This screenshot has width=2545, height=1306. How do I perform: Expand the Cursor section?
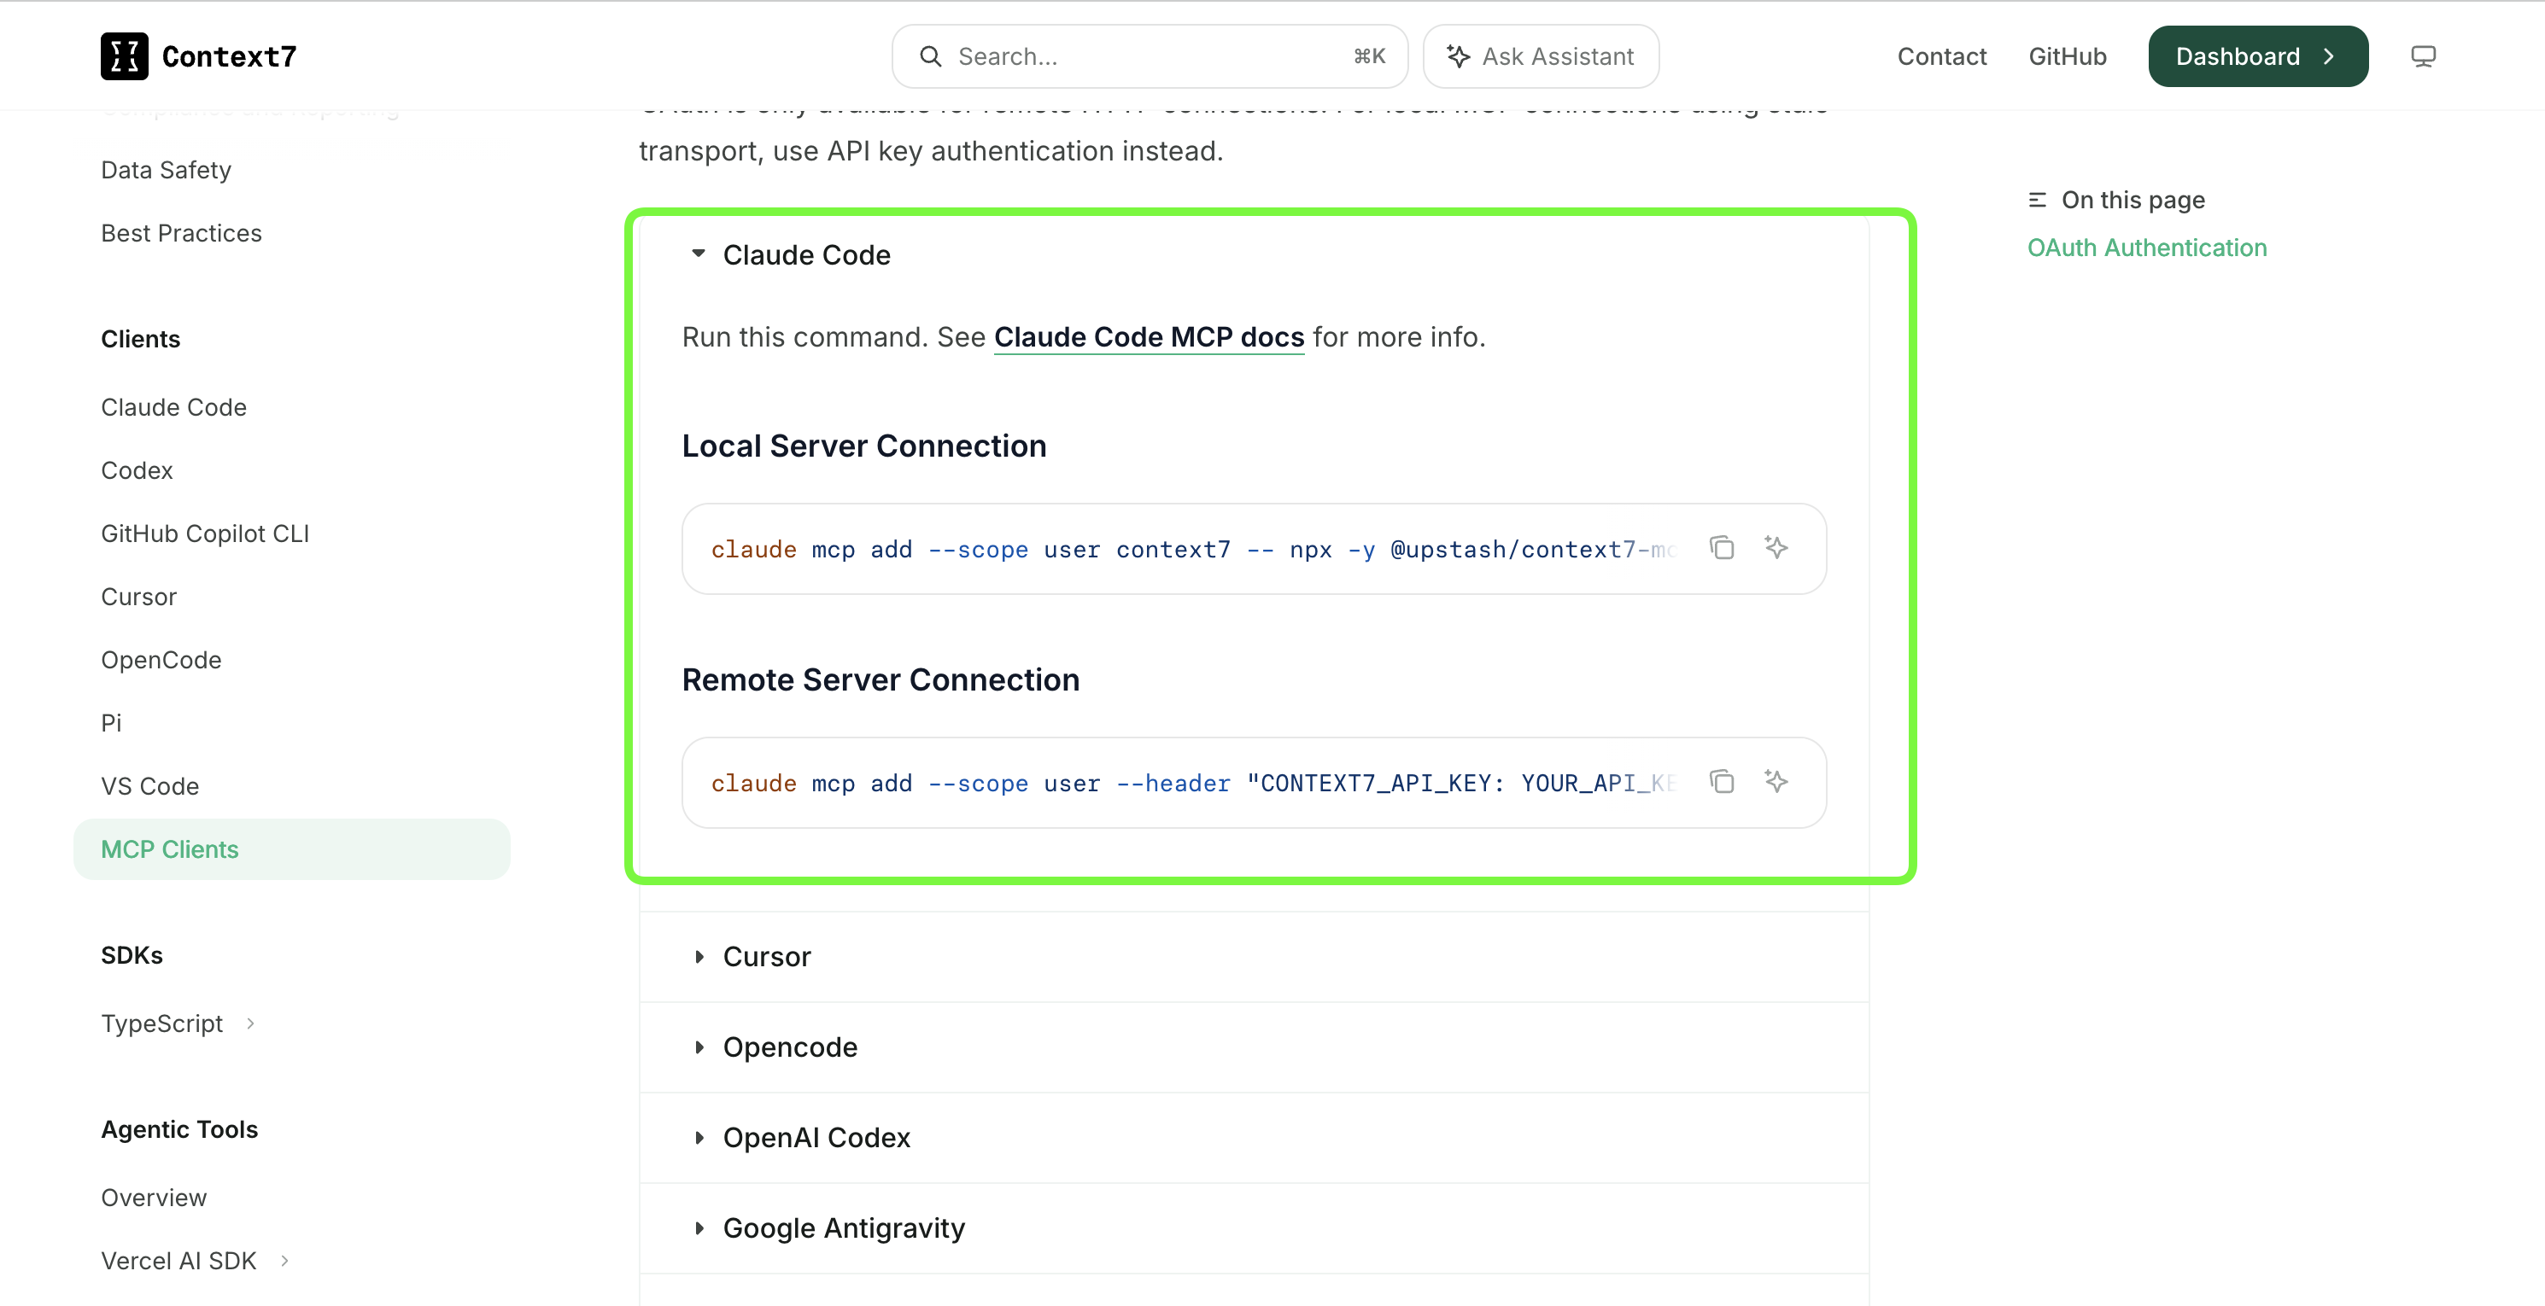pyautogui.click(x=699, y=957)
